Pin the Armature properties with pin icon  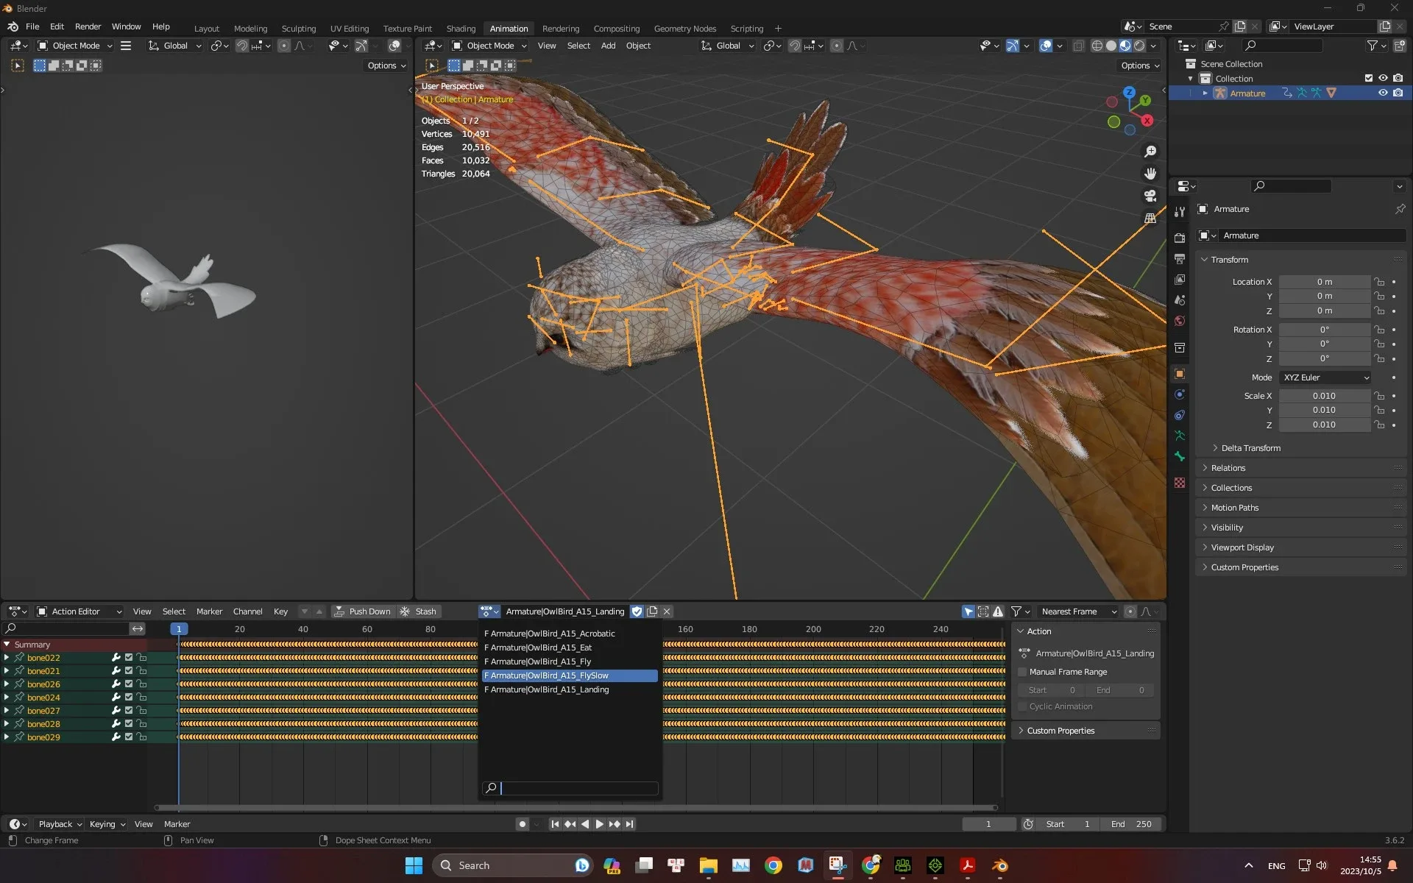pyautogui.click(x=1400, y=209)
